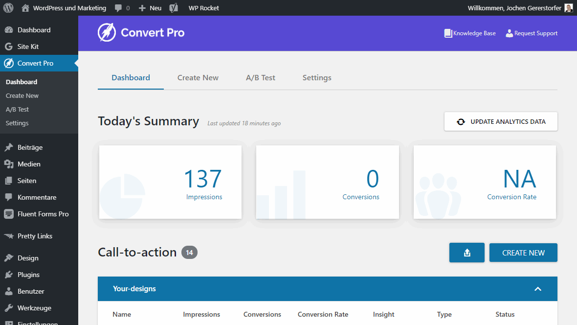577x325 pixels.
Task: Click the WordPress logo in admin bar
Action: [x=8, y=8]
